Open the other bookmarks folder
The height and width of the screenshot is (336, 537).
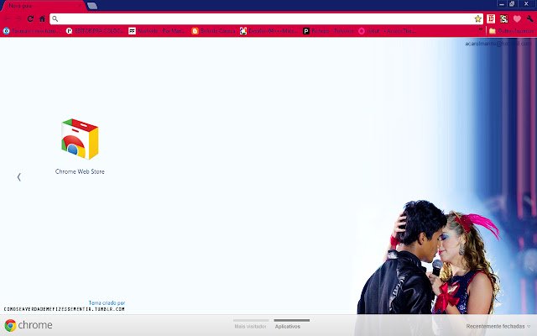[511, 31]
